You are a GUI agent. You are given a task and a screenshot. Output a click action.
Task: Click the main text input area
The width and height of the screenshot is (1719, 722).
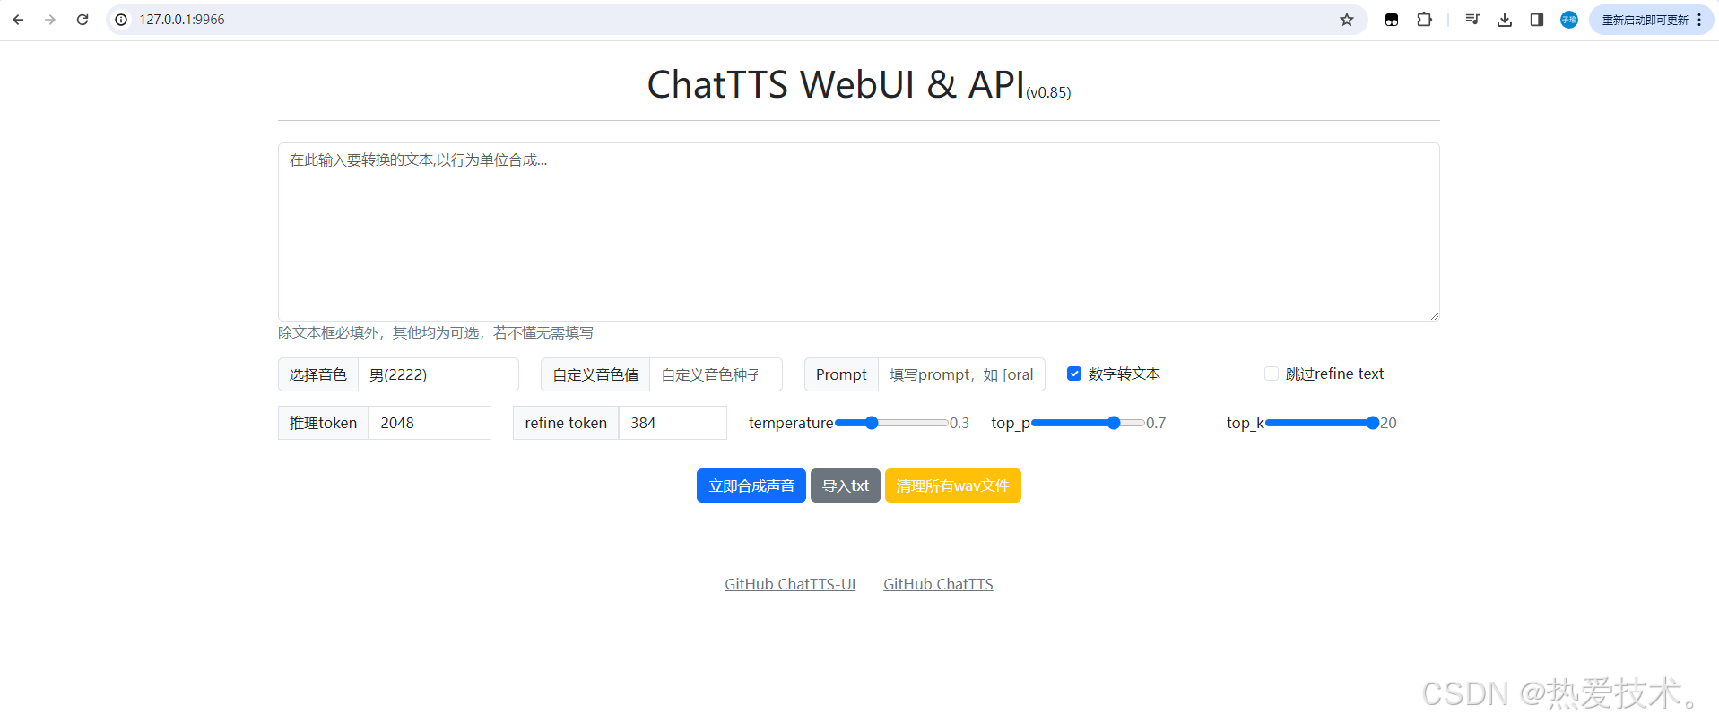click(x=858, y=232)
